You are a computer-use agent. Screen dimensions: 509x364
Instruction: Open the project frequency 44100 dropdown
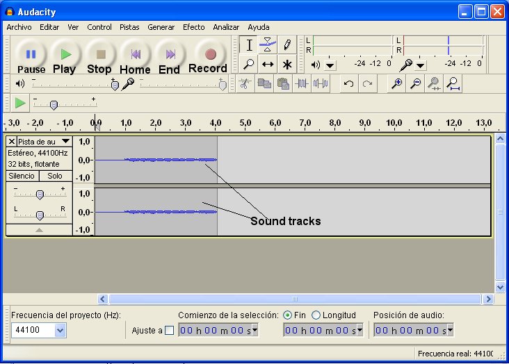coord(60,330)
